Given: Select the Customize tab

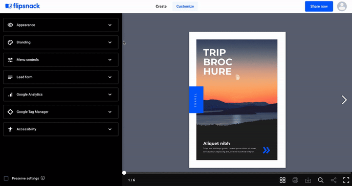Looking at the screenshot, I should point(185,6).
